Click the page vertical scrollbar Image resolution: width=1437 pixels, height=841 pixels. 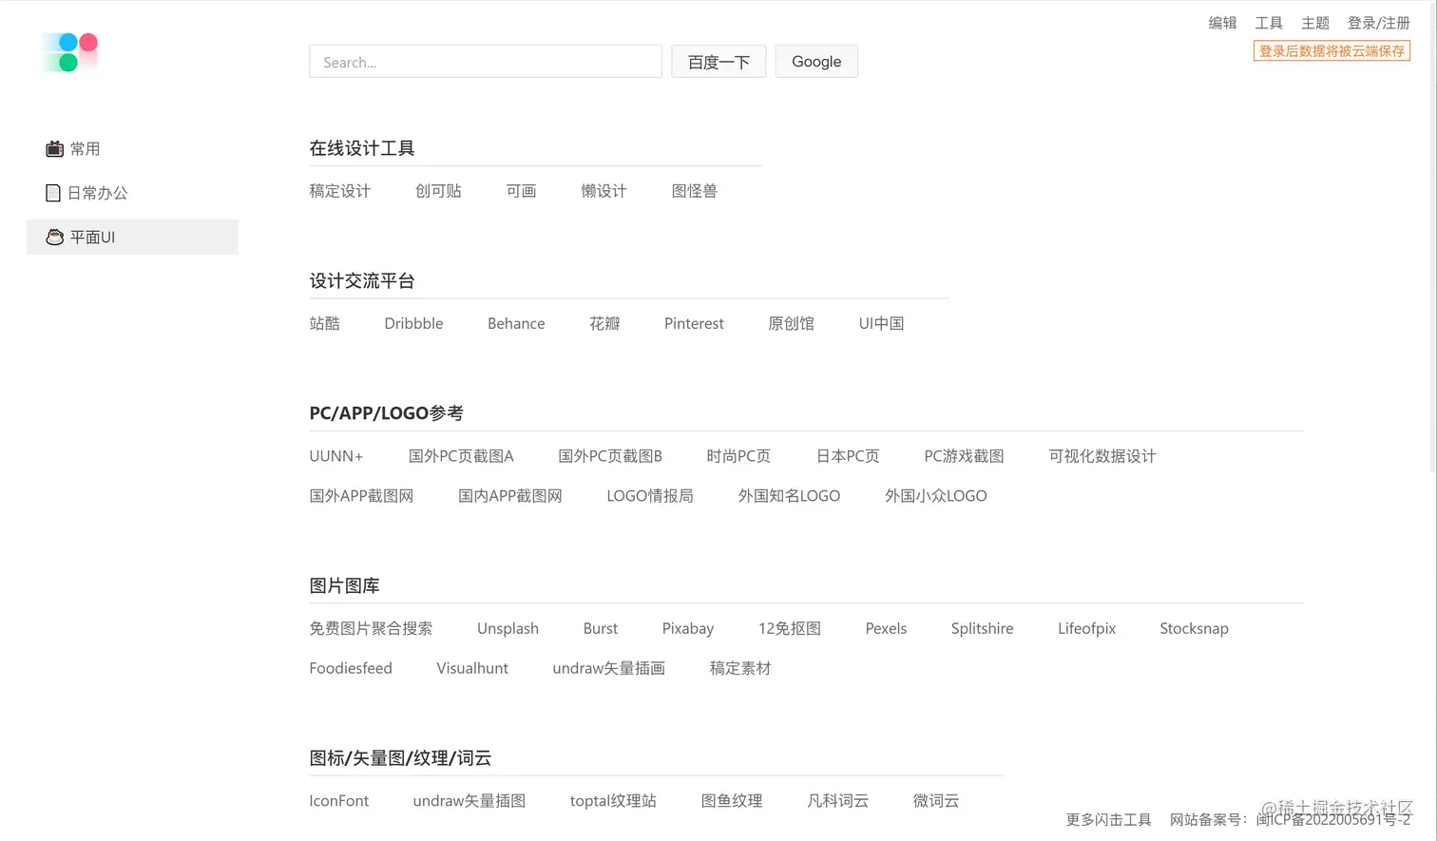(1433, 238)
